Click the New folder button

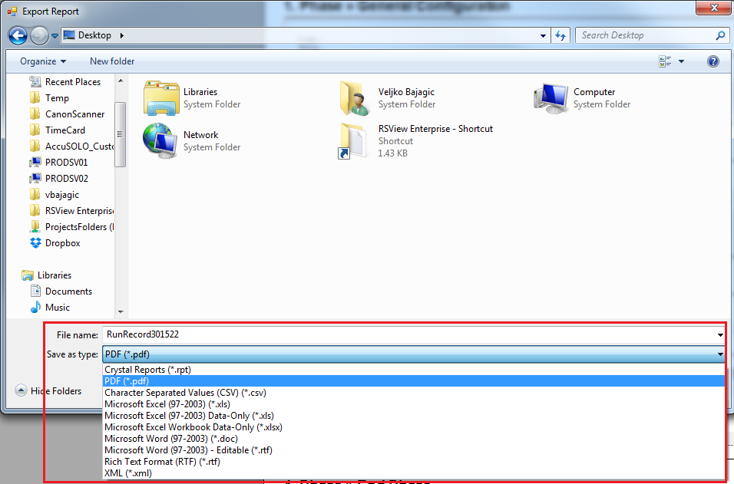point(112,61)
